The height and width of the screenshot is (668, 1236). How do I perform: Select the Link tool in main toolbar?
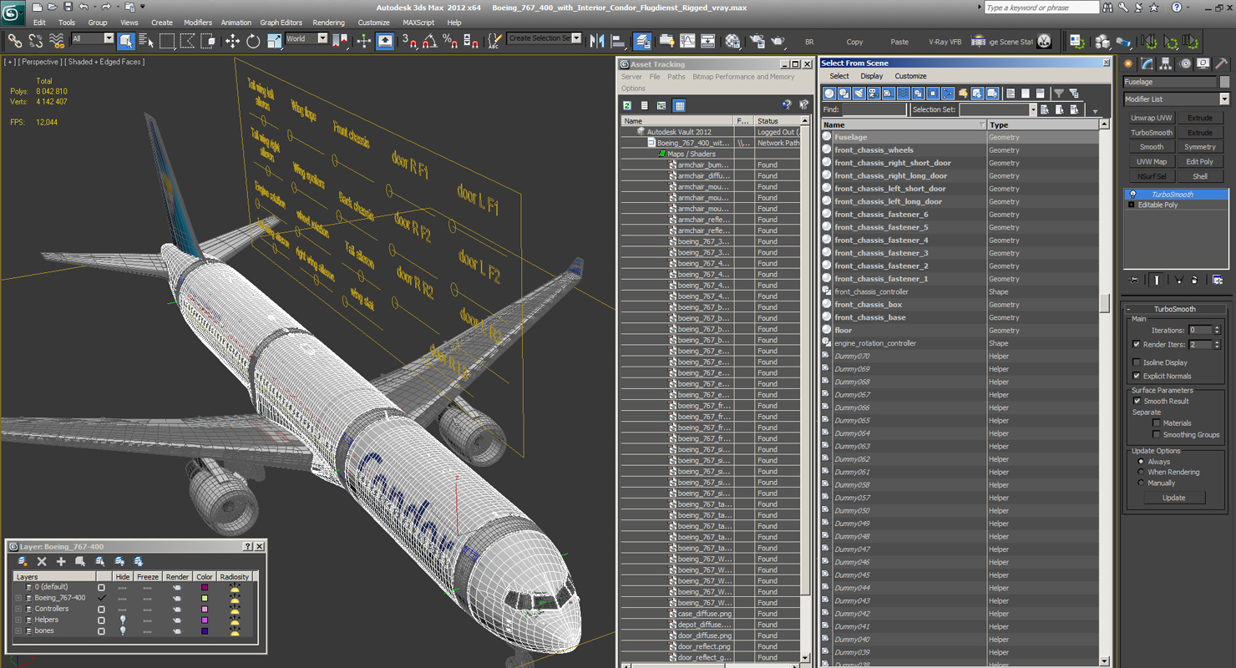click(15, 41)
